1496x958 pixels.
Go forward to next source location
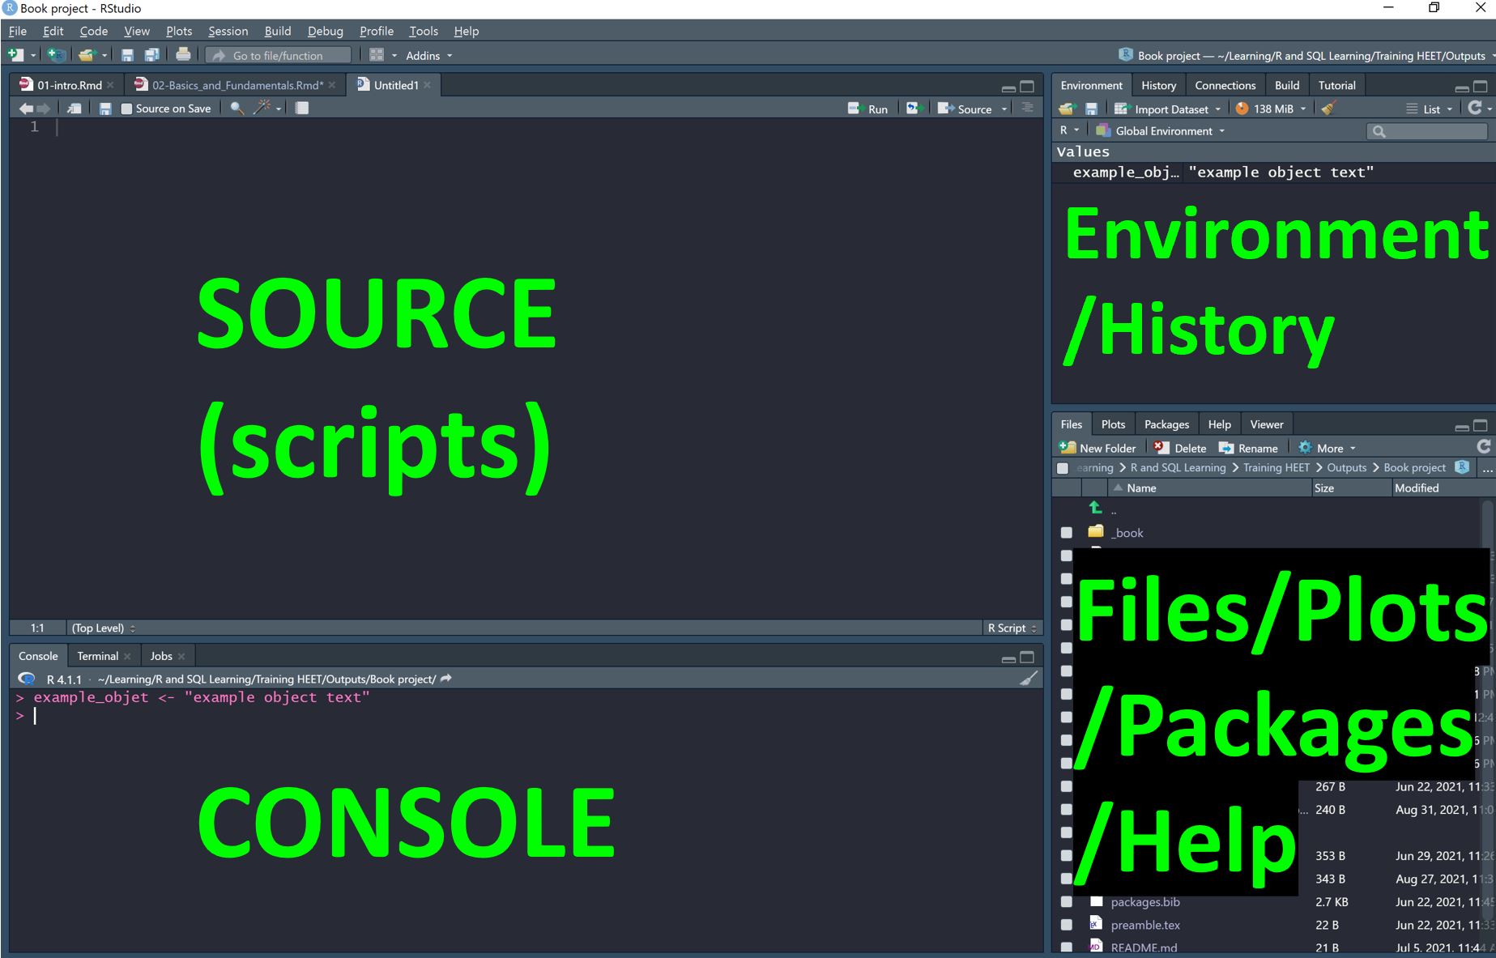(44, 109)
